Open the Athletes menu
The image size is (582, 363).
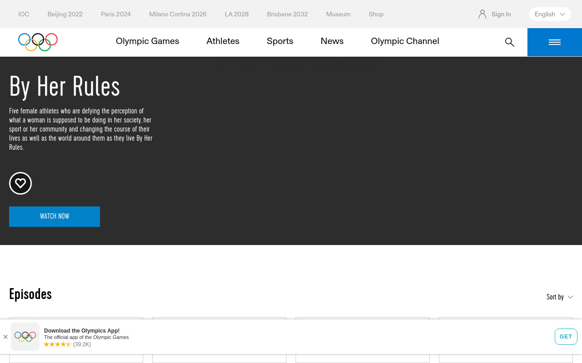click(223, 41)
